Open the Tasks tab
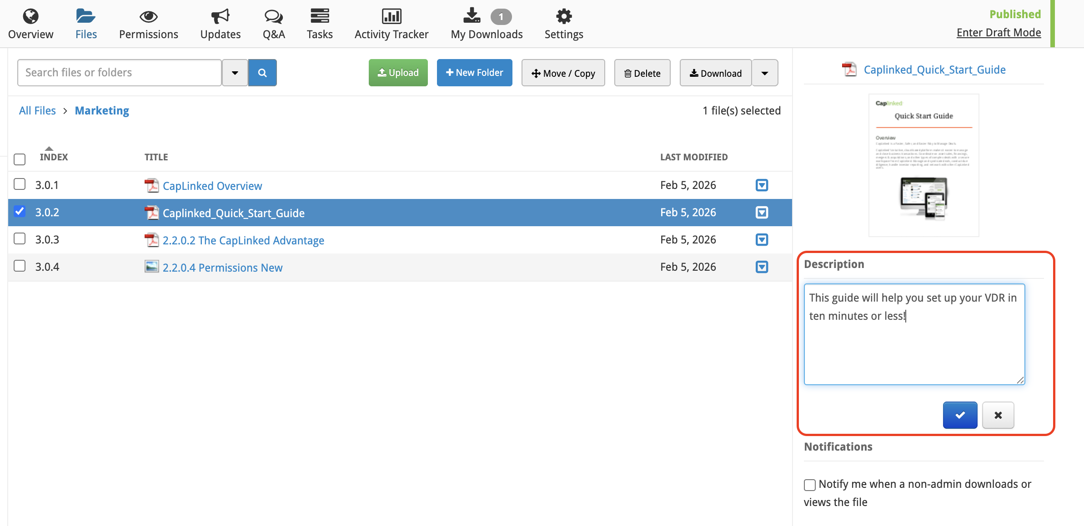Viewport: 1084px width, 526px height. [320, 24]
